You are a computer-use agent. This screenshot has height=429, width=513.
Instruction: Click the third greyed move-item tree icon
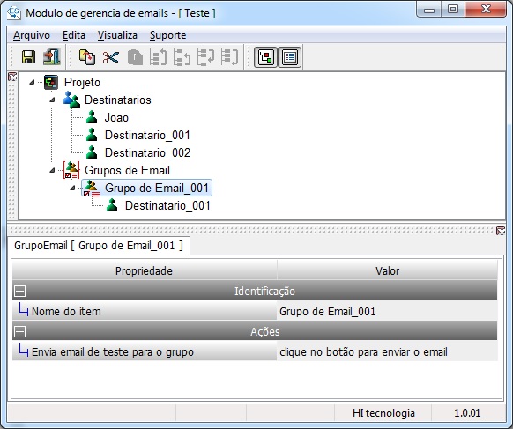205,57
